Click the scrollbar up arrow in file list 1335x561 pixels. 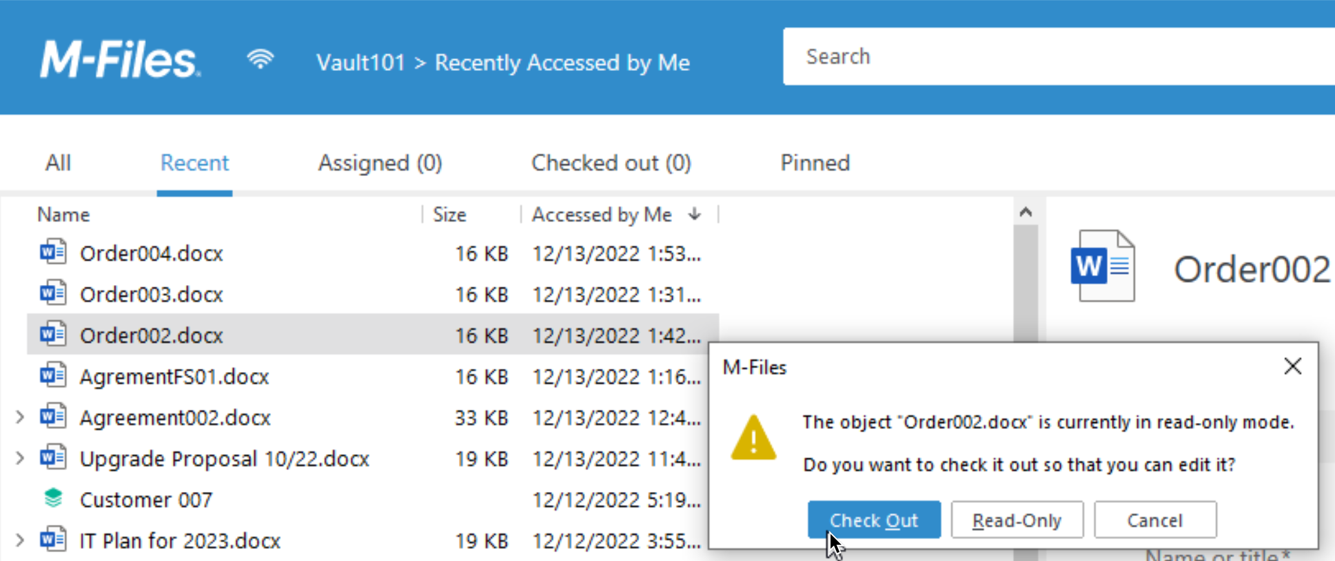1025,212
